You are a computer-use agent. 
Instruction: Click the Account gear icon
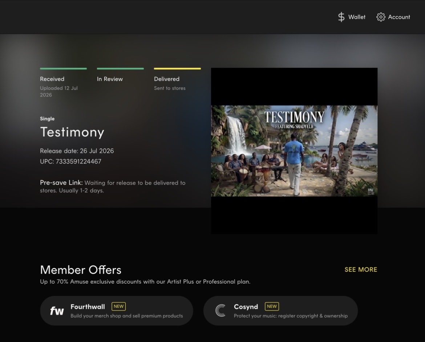click(381, 17)
